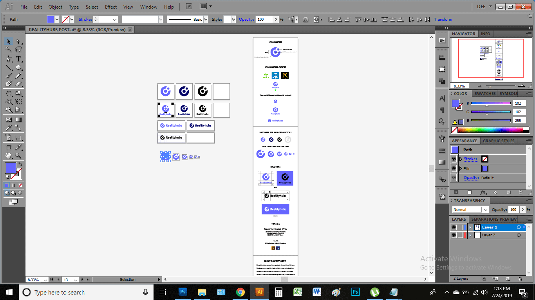Open the fill color dropdown in the control bar
This screenshot has width=535, height=300.
click(x=57, y=19)
